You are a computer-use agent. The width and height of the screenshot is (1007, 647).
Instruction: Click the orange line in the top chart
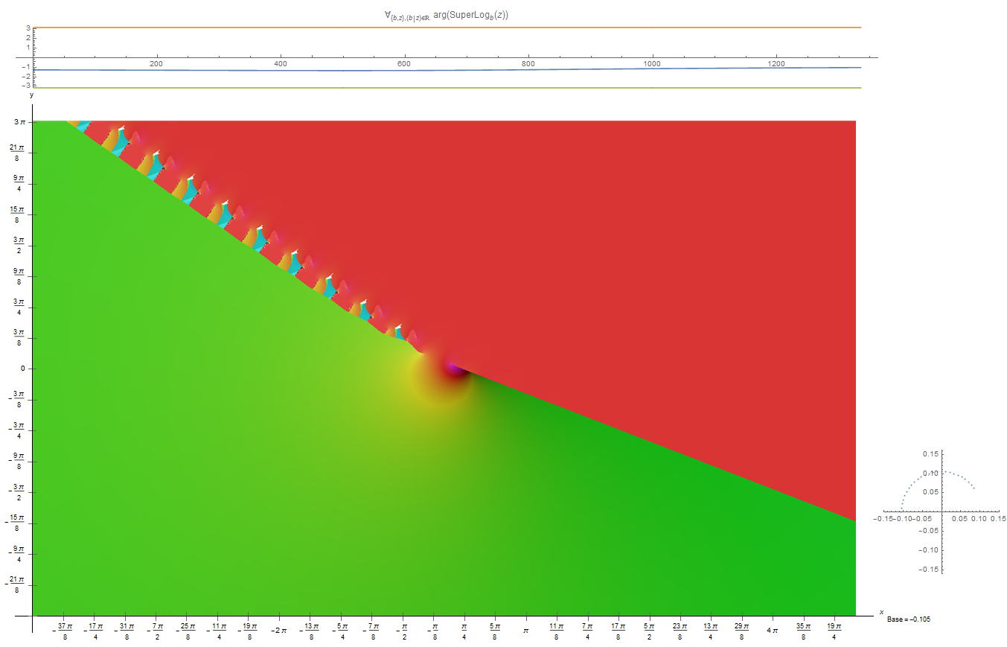point(447,28)
